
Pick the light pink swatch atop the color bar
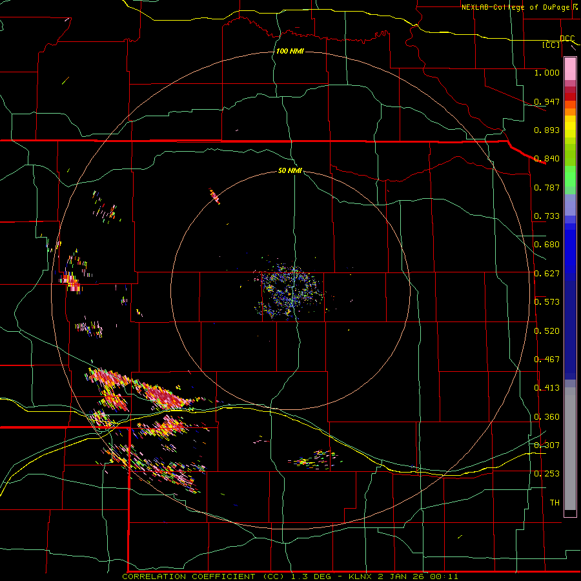click(570, 68)
